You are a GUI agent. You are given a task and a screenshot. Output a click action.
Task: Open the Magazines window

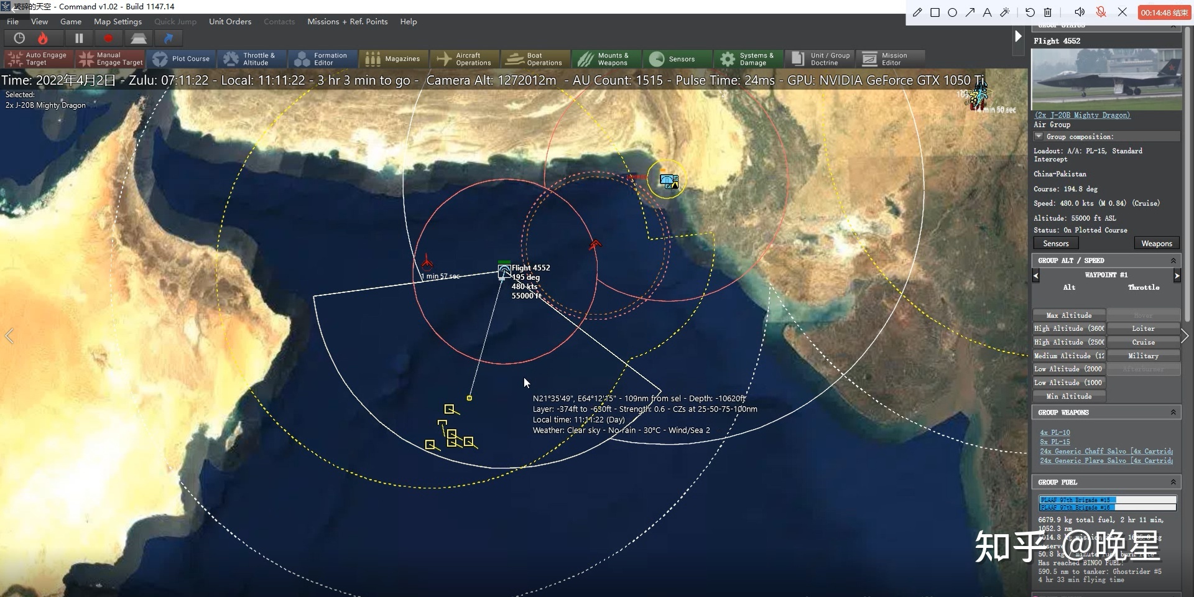[x=393, y=59]
